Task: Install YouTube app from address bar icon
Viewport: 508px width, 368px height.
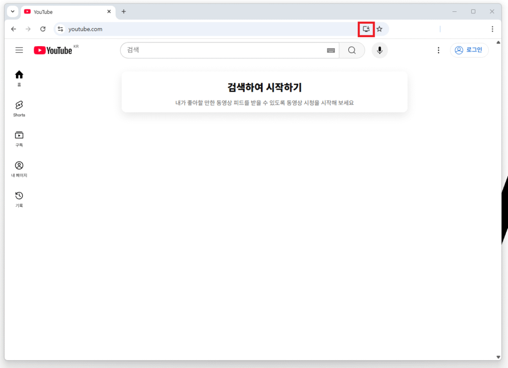Action: [x=366, y=29]
